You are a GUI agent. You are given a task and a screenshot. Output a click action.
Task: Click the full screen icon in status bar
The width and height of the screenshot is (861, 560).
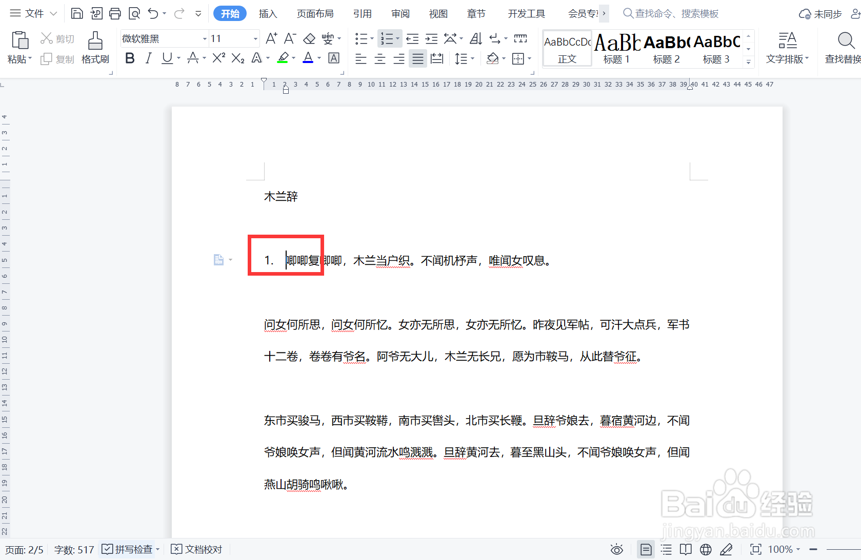[x=755, y=550]
